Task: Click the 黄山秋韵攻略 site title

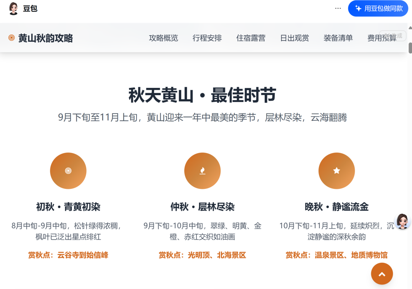Action: tap(45, 38)
